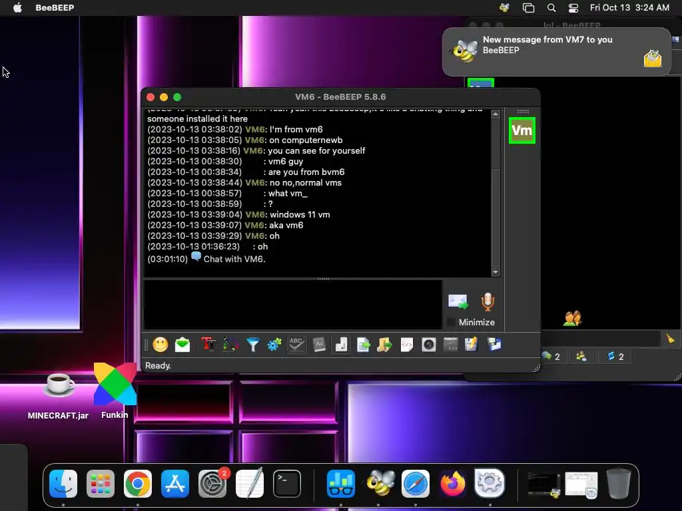Click the Ready. status bar text
The width and height of the screenshot is (682, 511).
coord(158,366)
